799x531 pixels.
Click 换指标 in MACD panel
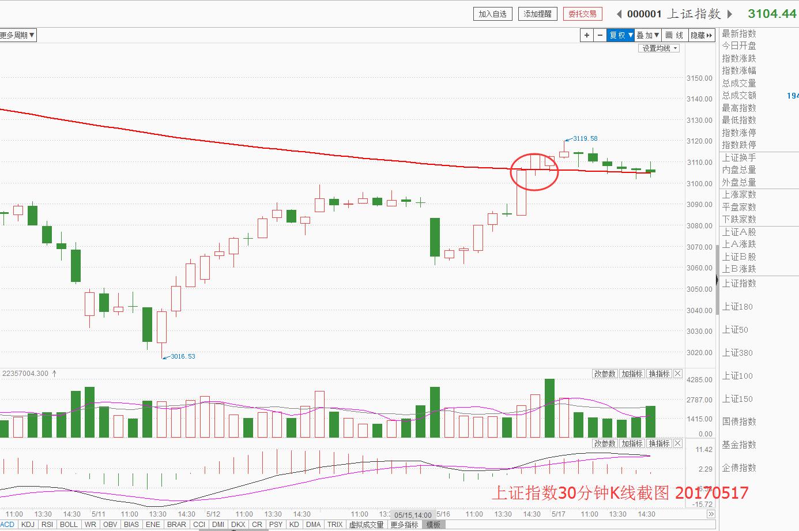coord(659,443)
